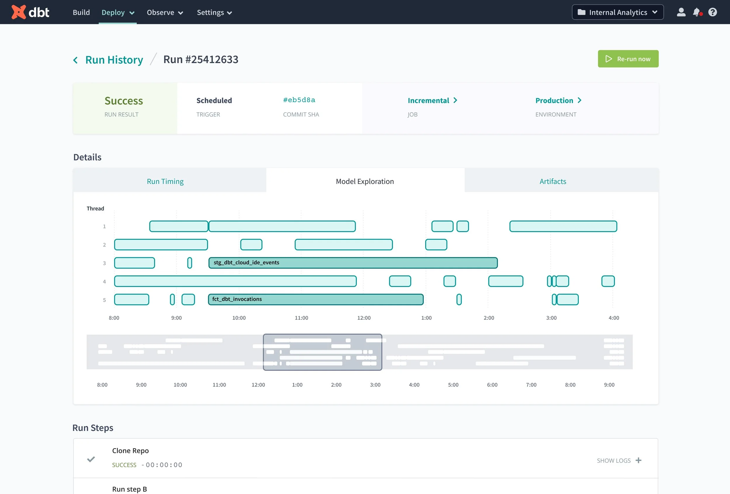Viewport: 730px width, 494px height.
Task: Select the stg_dbt_cloud_ide_events bar
Action: coord(353,262)
